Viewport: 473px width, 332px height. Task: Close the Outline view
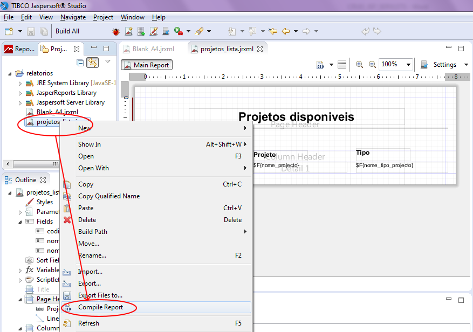pos(43,180)
